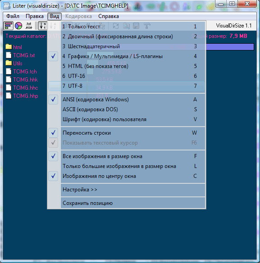Click the TCIMG.hhk file icon
Image resolution: width=260 pixels, height=263 pixels.
point(9,79)
